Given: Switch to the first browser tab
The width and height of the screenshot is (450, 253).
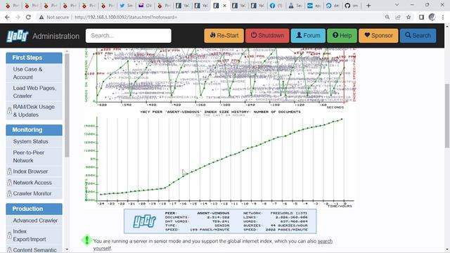Looking at the screenshot, I should [12, 6].
